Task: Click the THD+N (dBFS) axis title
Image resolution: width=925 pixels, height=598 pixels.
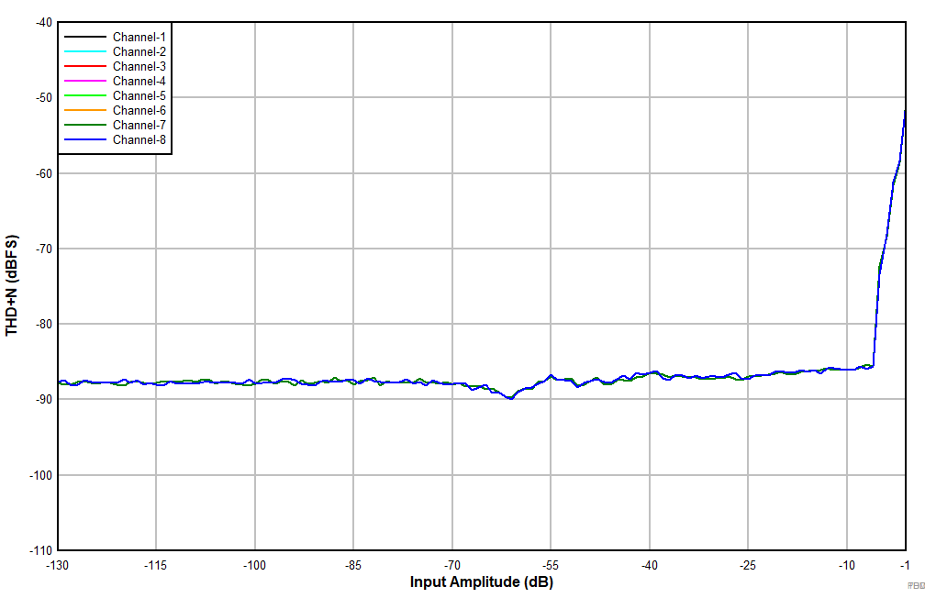Action: pyautogui.click(x=12, y=285)
